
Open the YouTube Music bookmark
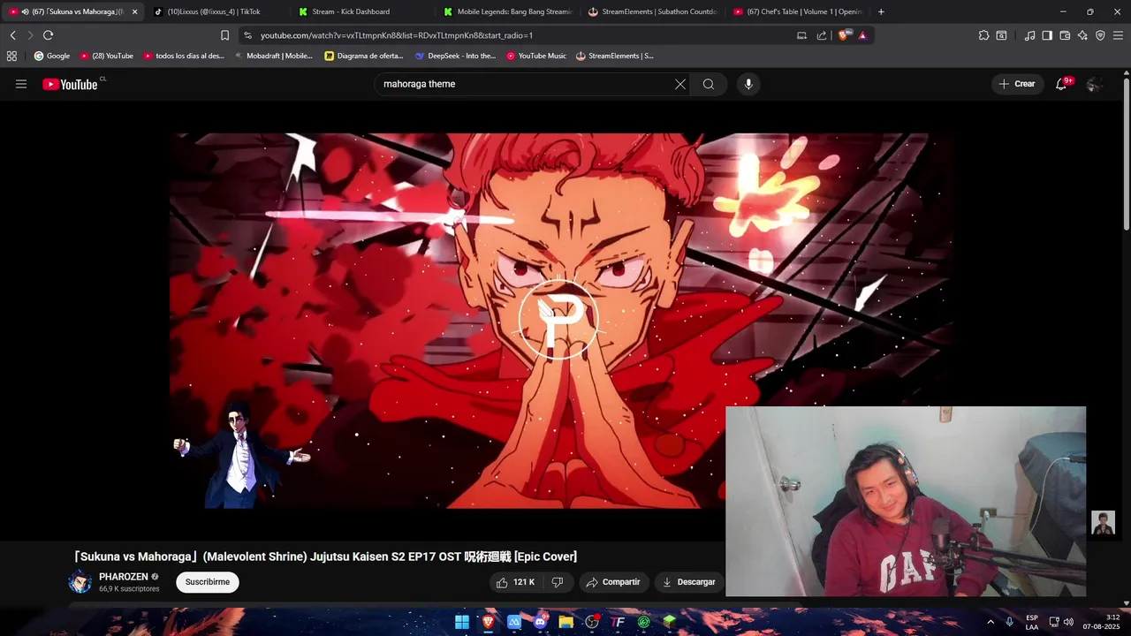pos(536,56)
